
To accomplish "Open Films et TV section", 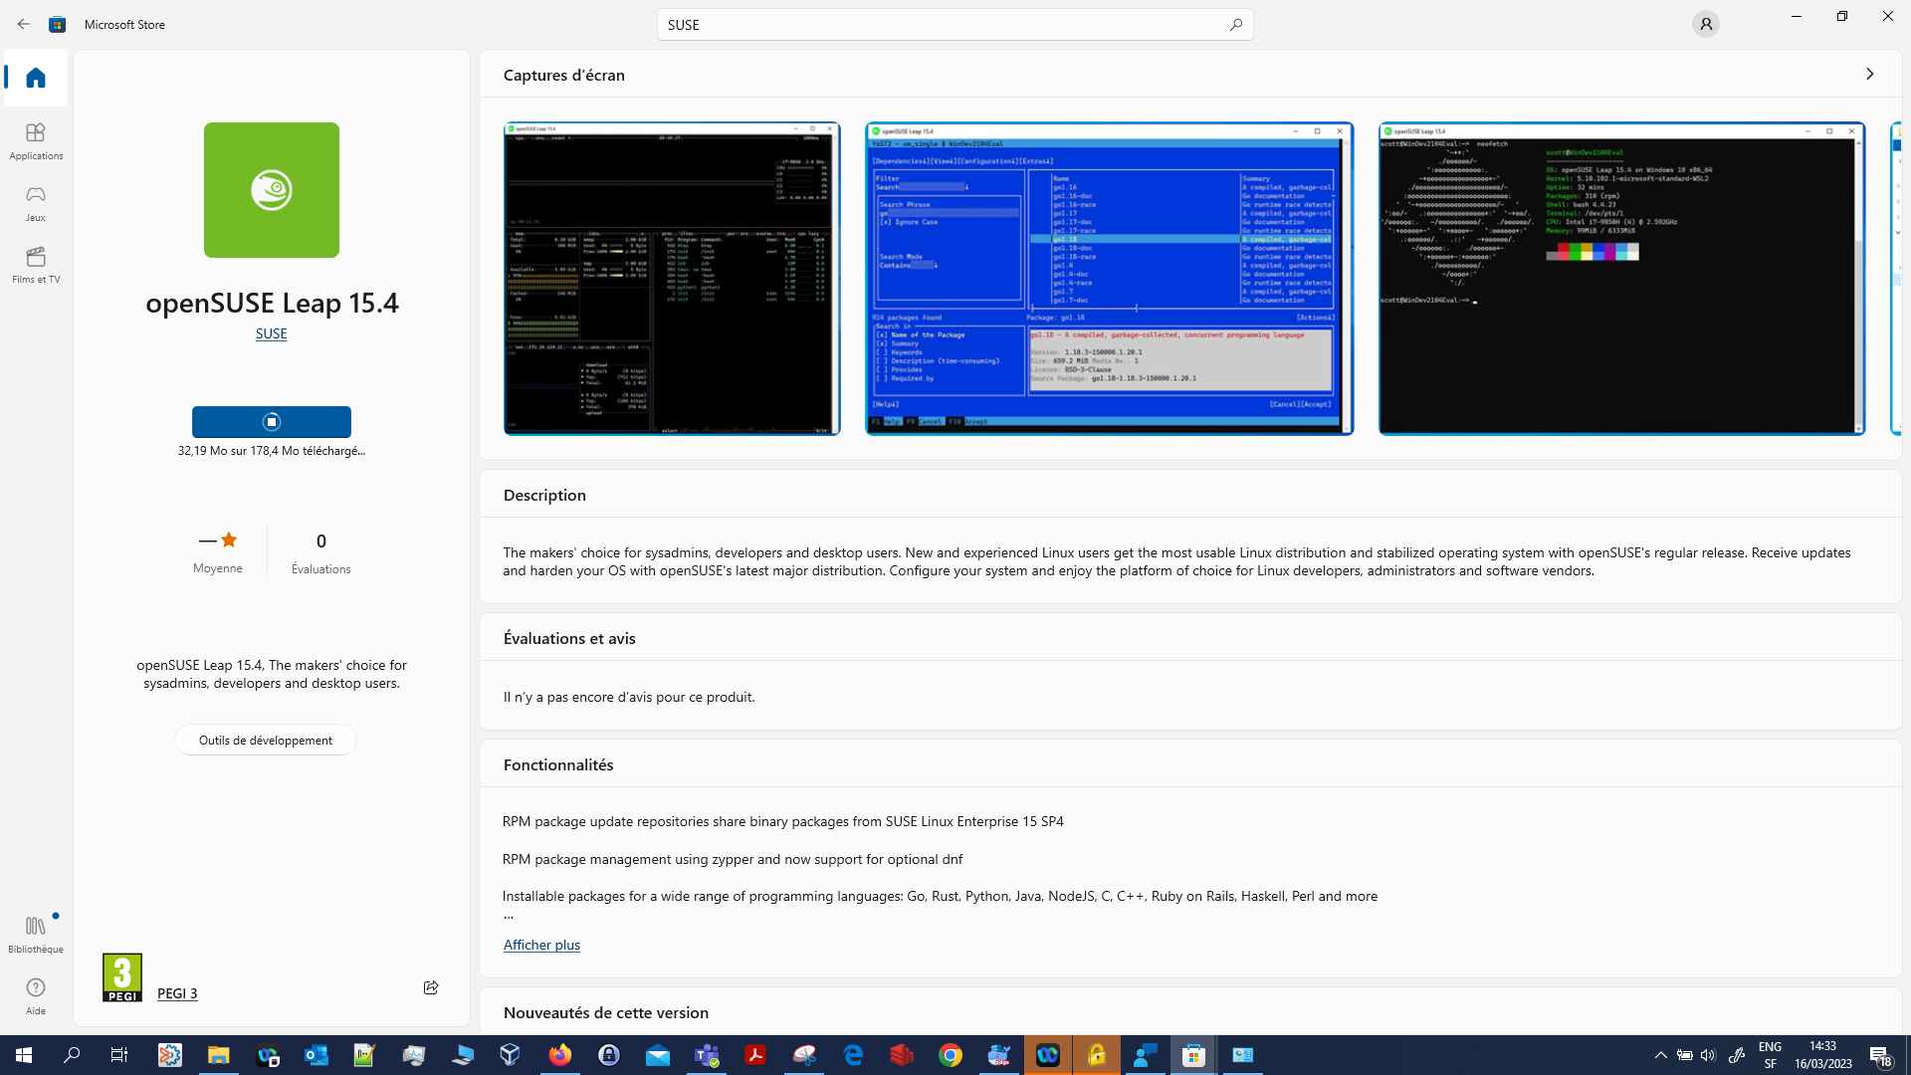I will [36, 264].
